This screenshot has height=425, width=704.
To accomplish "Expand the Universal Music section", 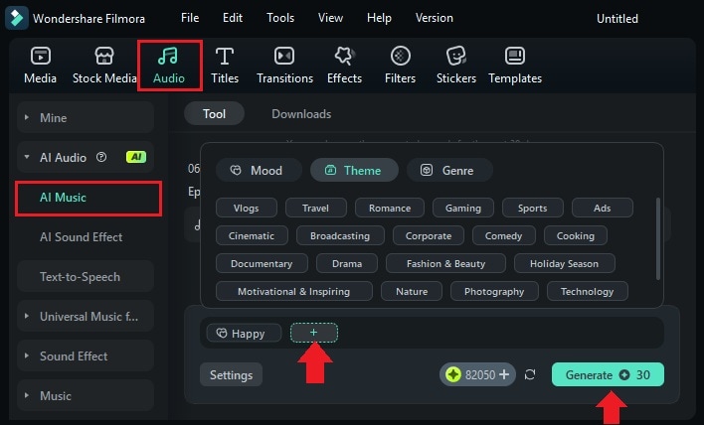I will tap(86, 317).
